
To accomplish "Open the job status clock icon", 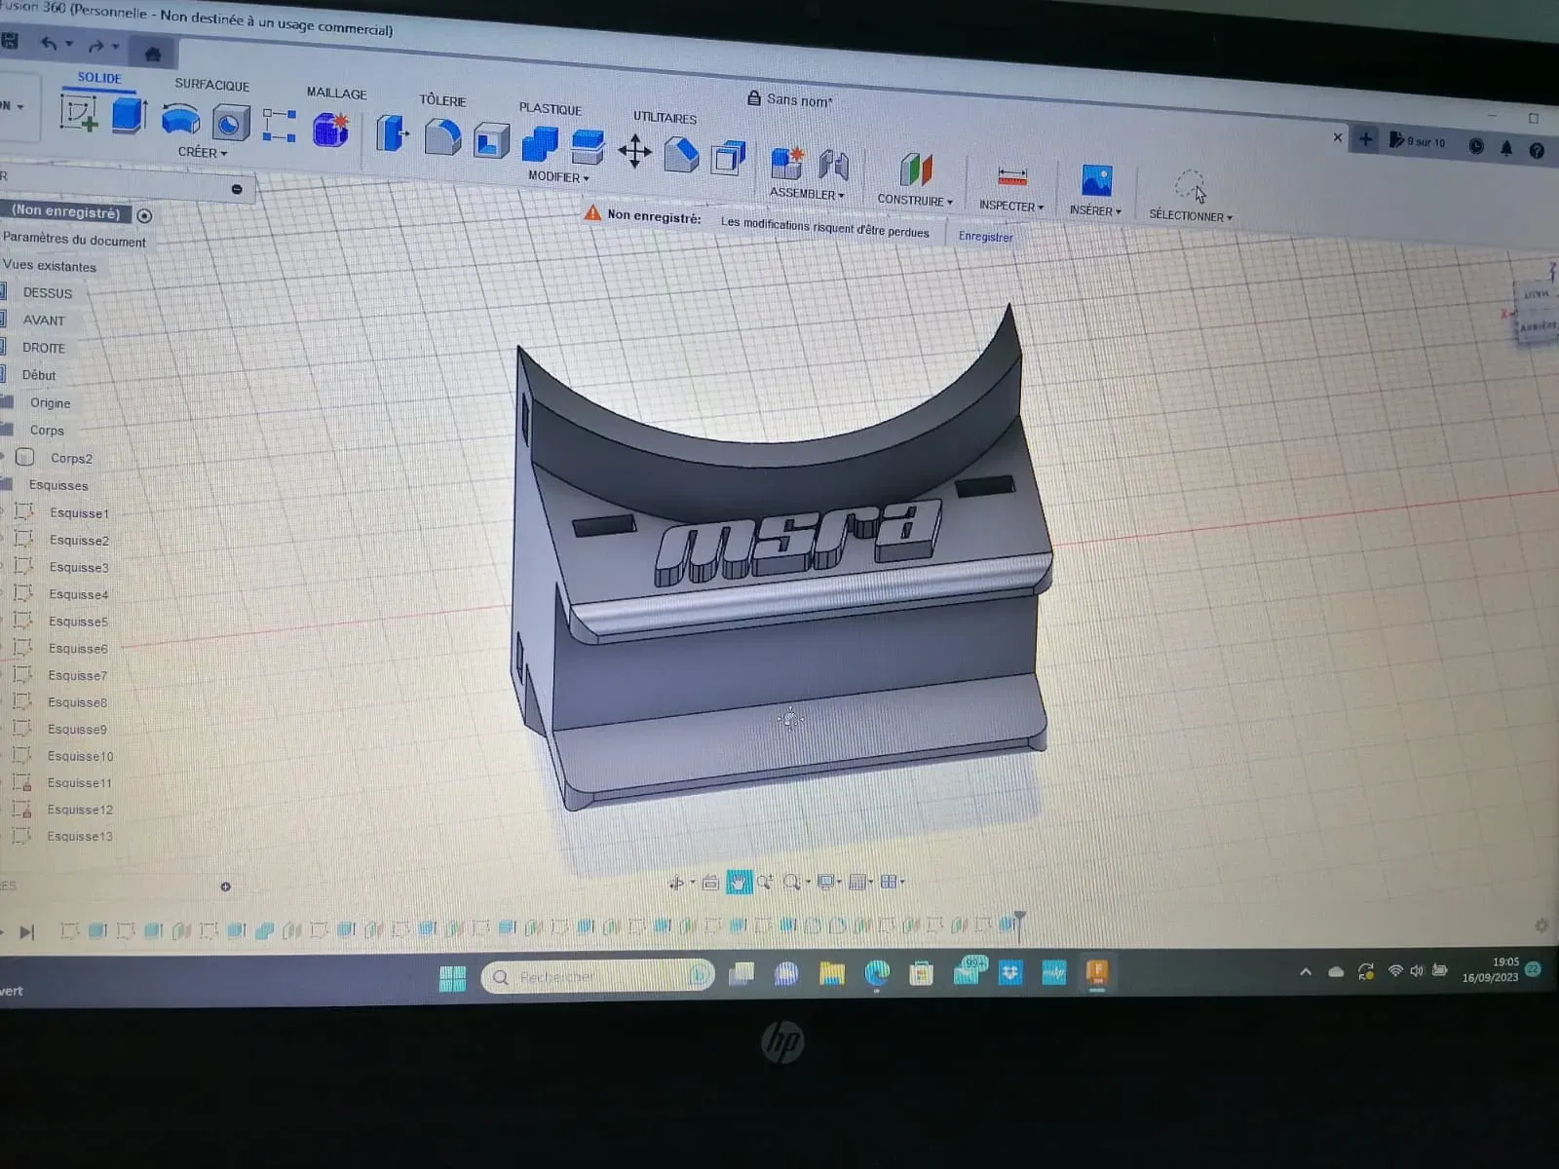I will pyautogui.click(x=1476, y=146).
